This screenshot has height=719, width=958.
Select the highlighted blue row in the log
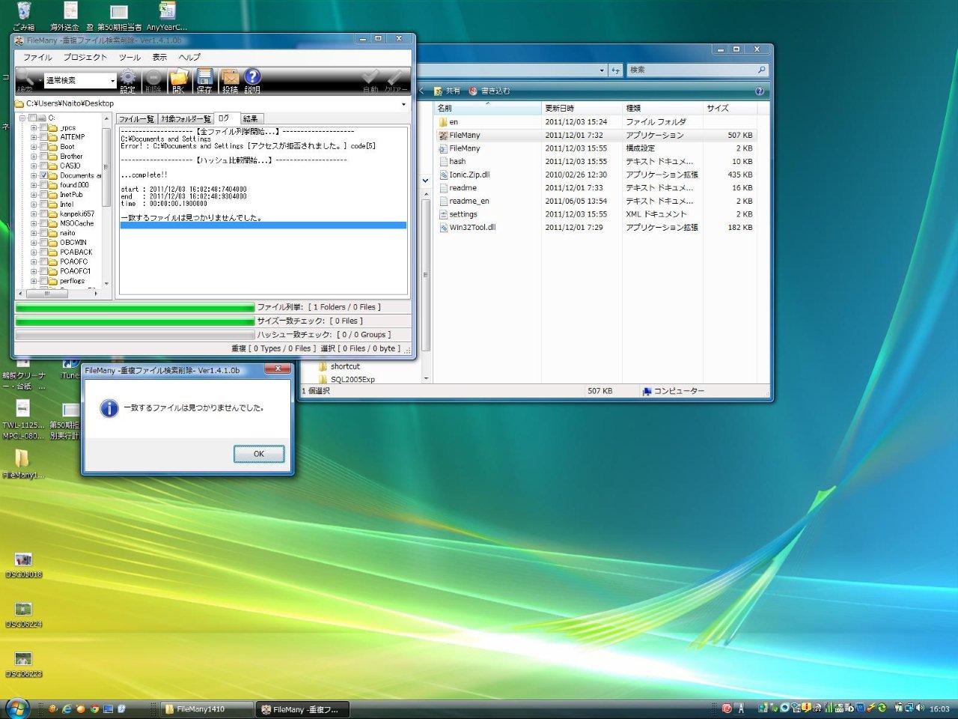coord(263,225)
